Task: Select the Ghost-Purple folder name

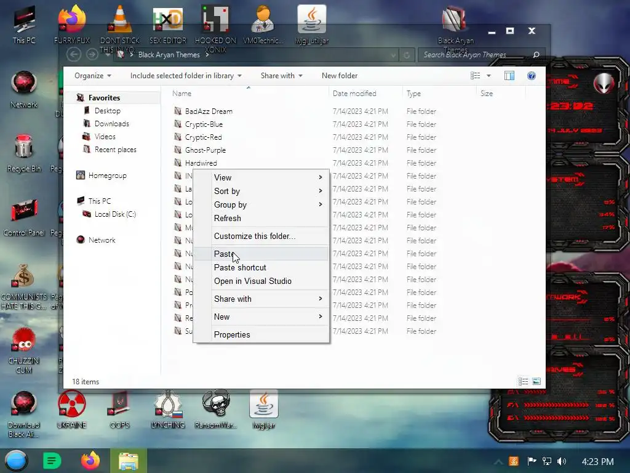Action: pos(205,150)
